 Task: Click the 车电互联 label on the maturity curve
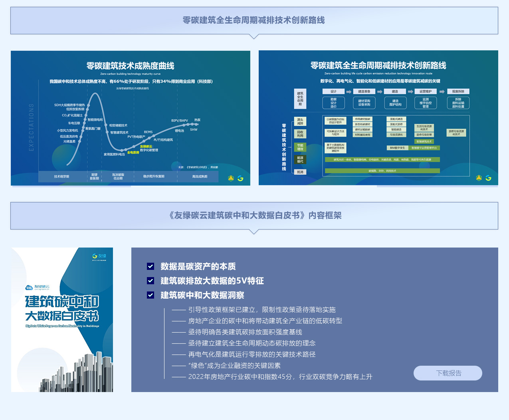74,123
